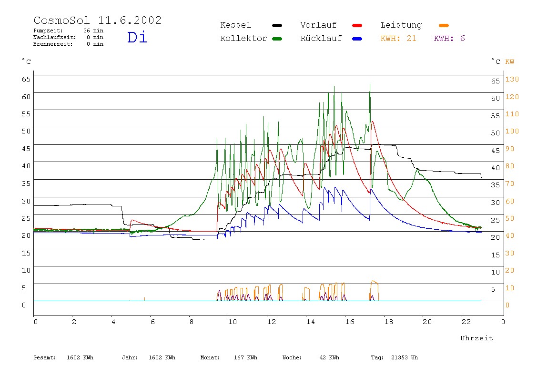Click the 'Pumpzeit:' label
547x387 pixels.
[x=48, y=31]
